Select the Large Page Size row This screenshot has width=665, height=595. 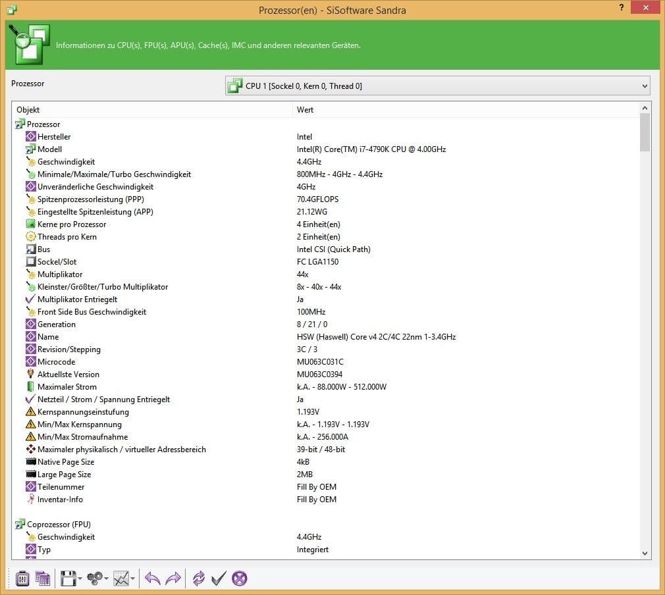click(x=325, y=475)
